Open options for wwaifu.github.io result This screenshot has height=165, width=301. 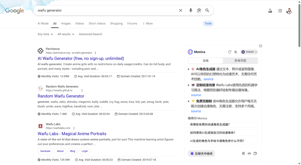click(x=82, y=91)
